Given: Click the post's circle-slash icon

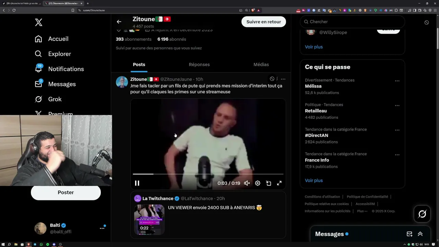Looking at the screenshot, I should point(272,79).
